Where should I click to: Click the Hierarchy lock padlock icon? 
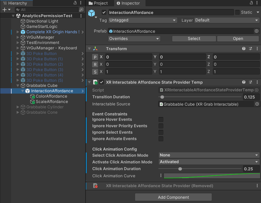[x=75, y=2]
